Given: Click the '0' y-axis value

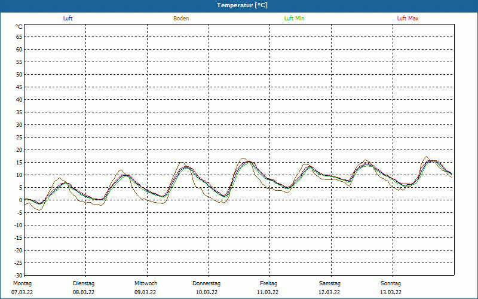Looking at the screenshot, I should [x=21, y=200].
